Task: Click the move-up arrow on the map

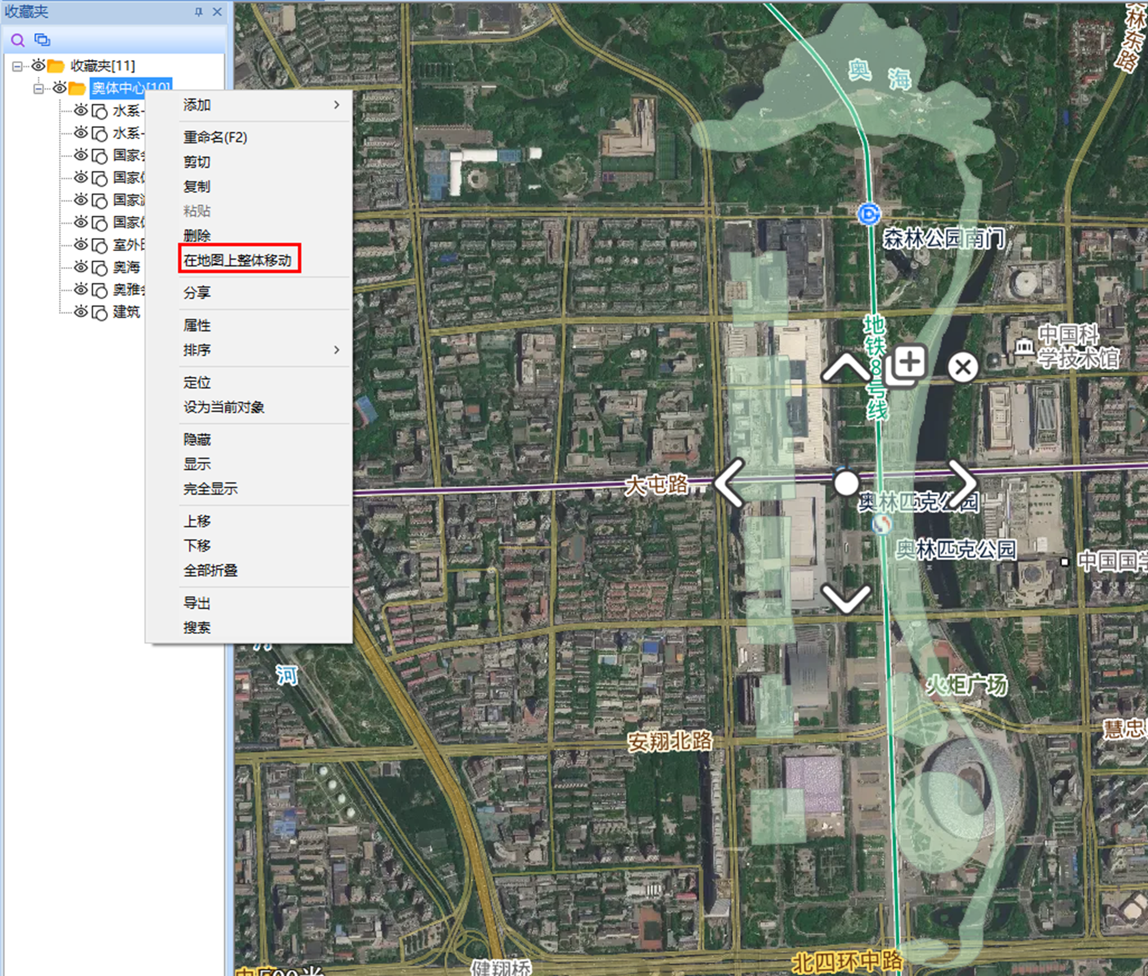Action: coord(846,369)
